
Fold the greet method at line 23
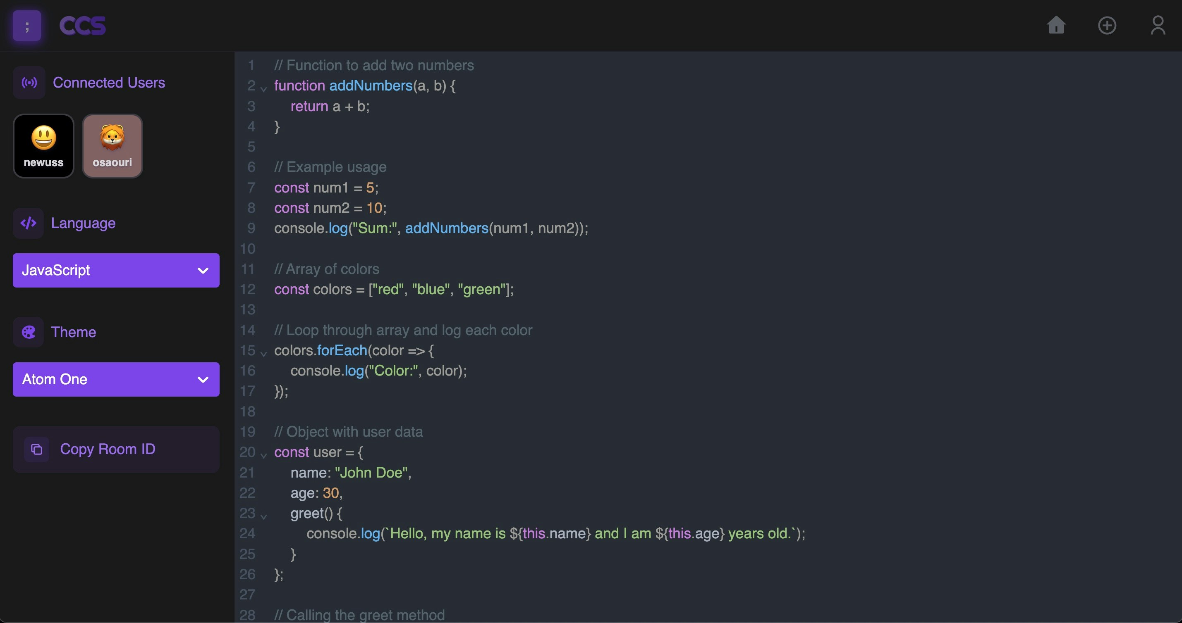click(263, 517)
